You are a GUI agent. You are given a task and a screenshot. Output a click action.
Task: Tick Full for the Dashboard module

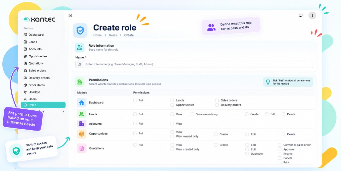(x=135, y=100)
